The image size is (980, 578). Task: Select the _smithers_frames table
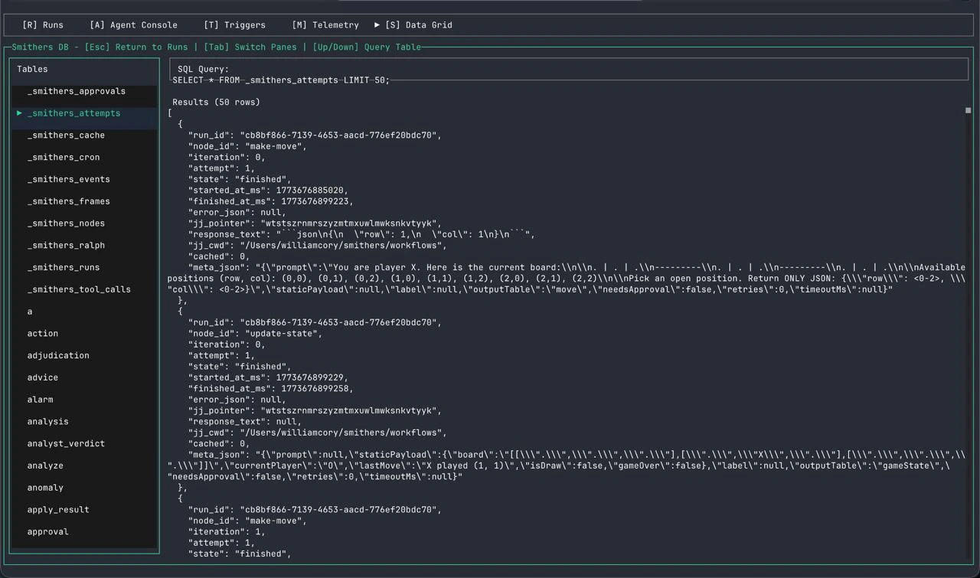click(68, 201)
